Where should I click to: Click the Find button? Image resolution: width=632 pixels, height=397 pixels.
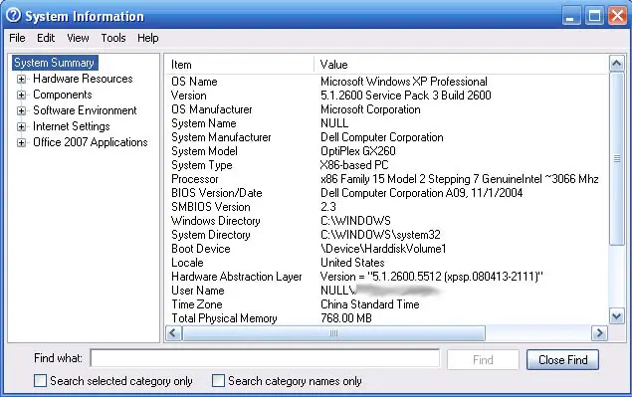pyautogui.click(x=483, y=359)
